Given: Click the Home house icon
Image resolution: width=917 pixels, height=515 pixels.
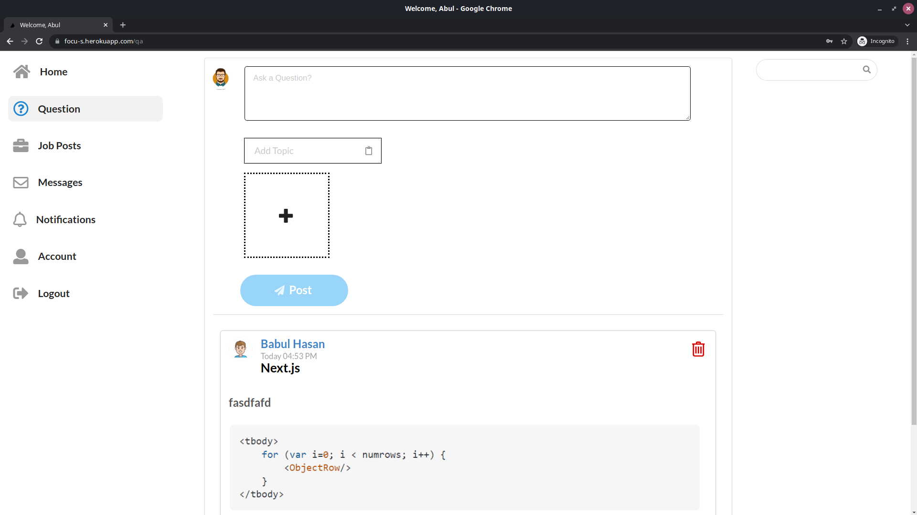Looking at the screenshot, I should coord(21,72).
